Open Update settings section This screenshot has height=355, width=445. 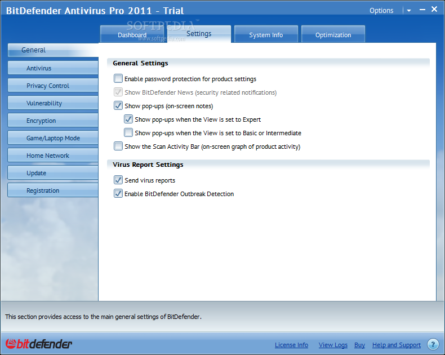pos(53,172)
